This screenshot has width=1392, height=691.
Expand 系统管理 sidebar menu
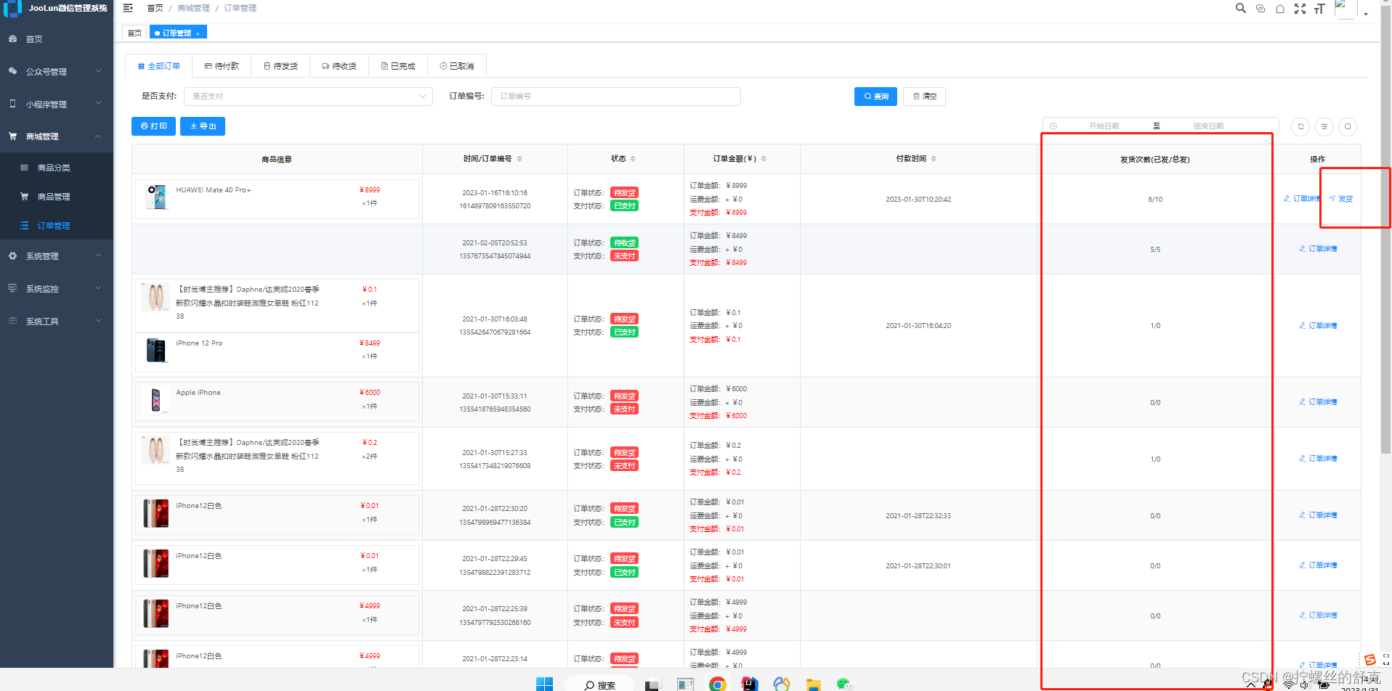pyautogui.click(x=57, y=256)
